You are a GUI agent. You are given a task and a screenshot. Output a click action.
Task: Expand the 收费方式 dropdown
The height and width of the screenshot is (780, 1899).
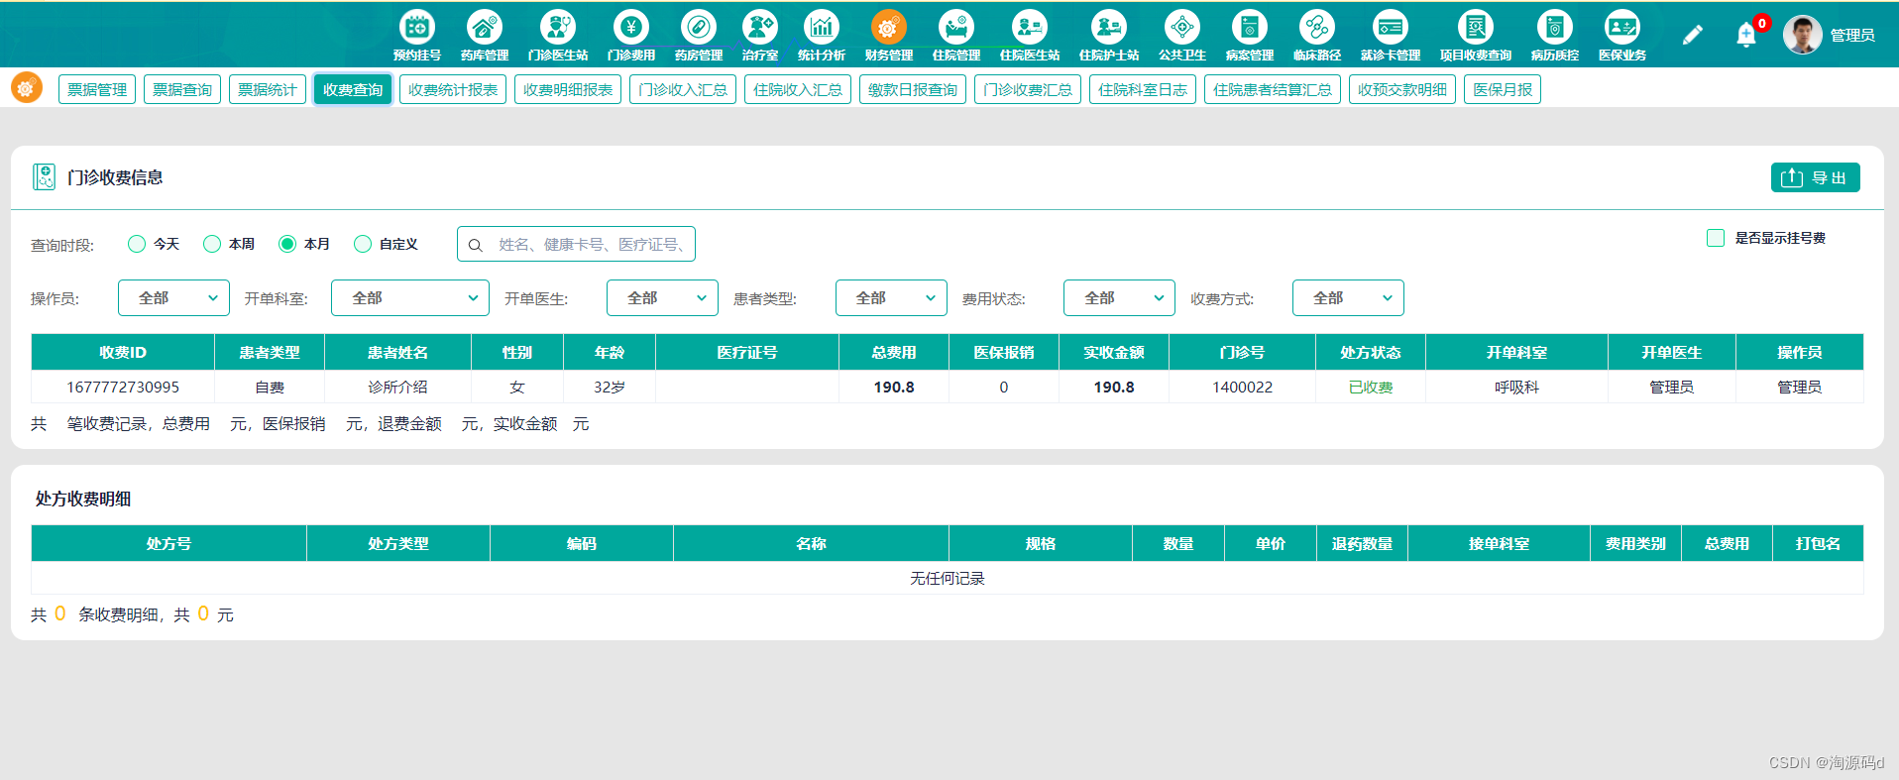click(1348, 298)
